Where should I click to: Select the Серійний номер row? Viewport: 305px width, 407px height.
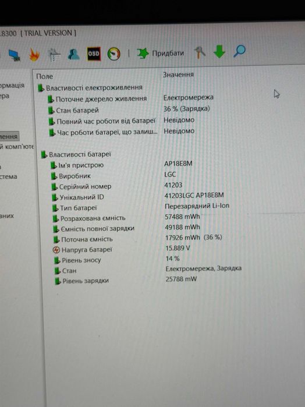pyautogui.click(x=81, y=187)
